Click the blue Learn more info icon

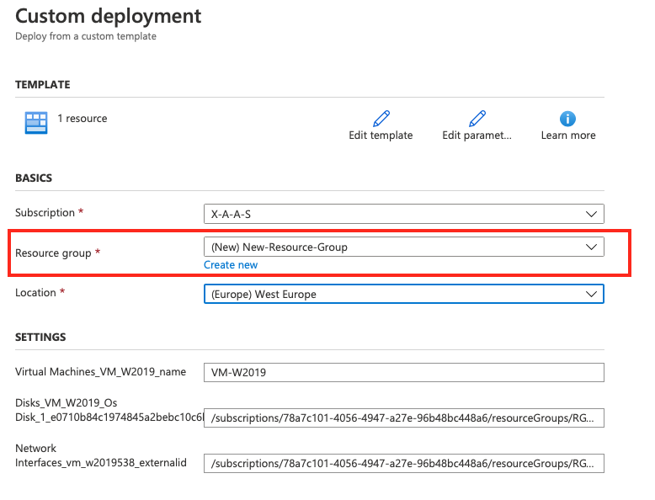[568, 118]
